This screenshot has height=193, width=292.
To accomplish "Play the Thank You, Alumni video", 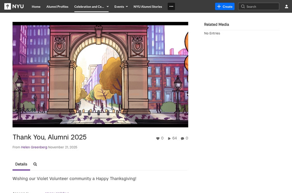I will click(100, 75).
